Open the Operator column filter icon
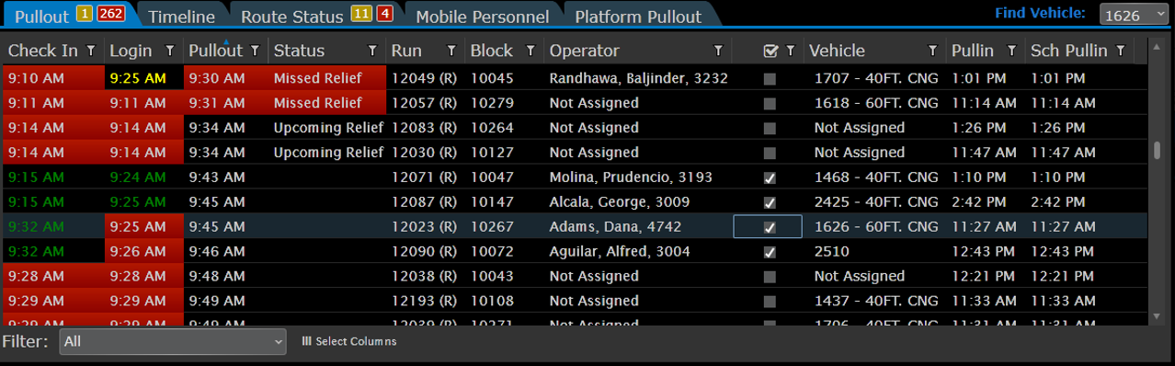Screen dimensions: 1175x366 [x=719, y=51]
